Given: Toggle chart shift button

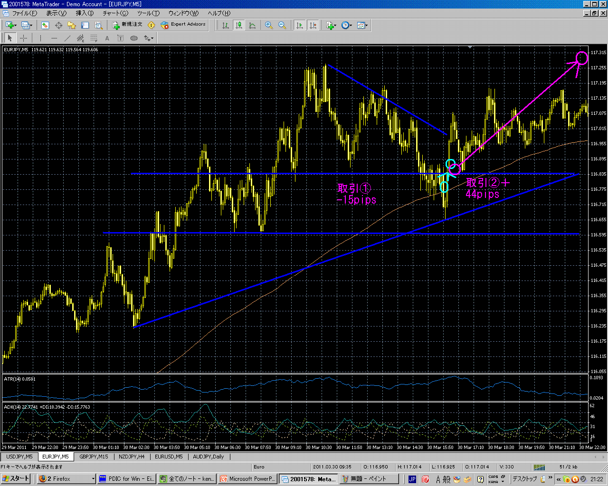Looking at the screenshot, I should point(313,25).
